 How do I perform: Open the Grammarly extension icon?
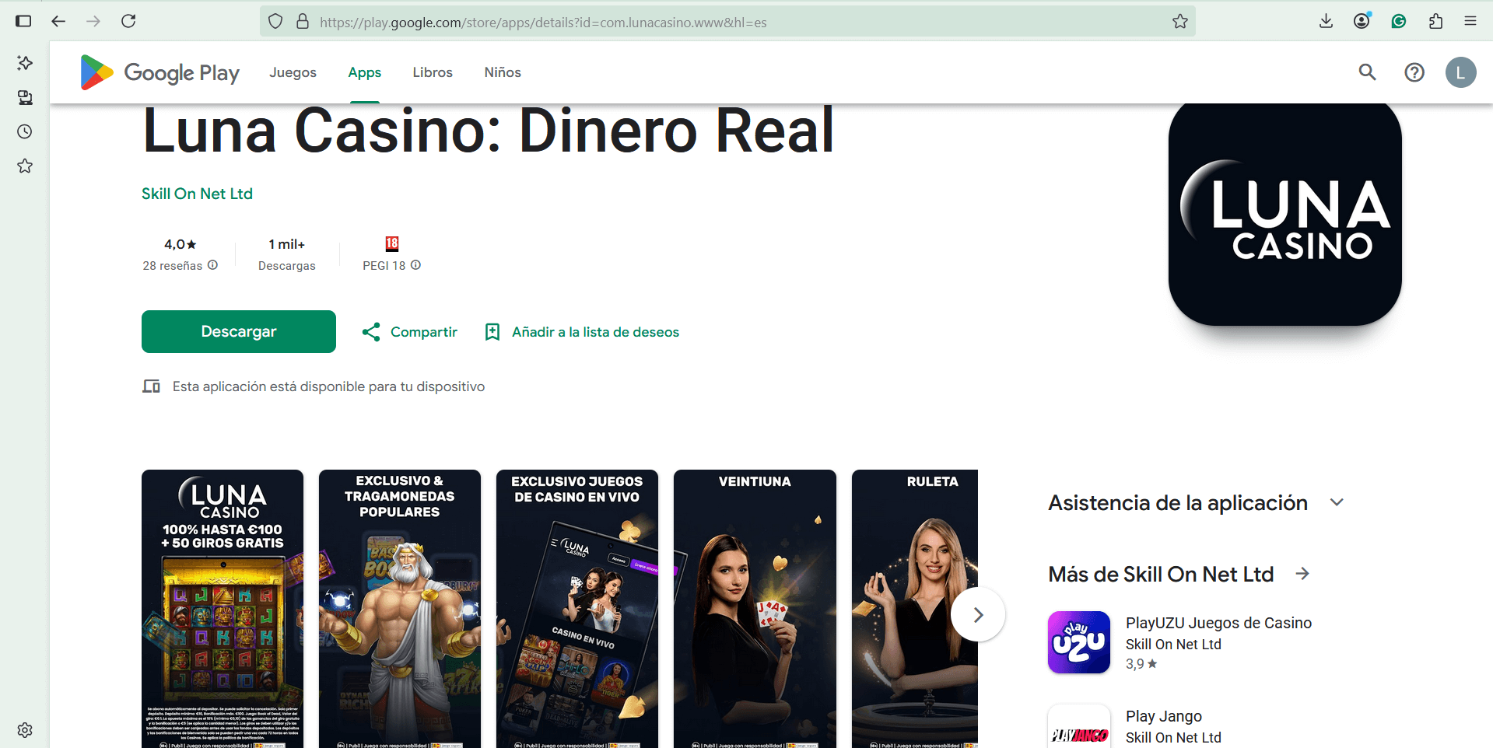(1399, 21)
